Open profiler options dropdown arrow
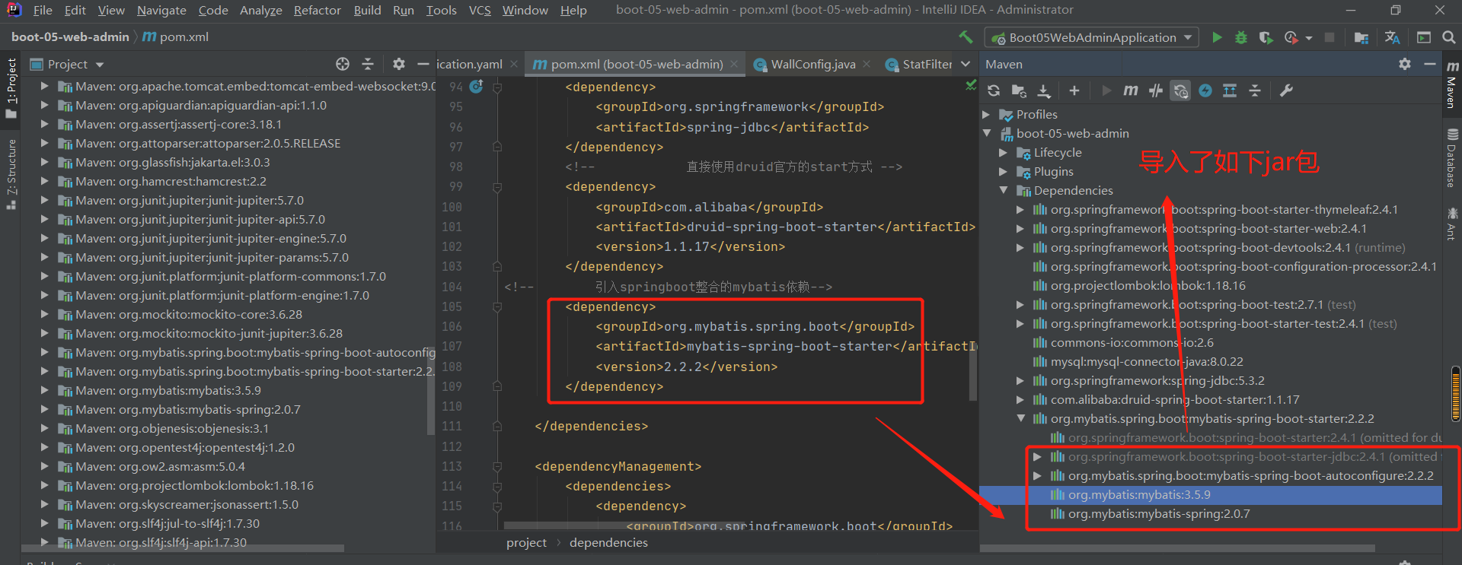1462x565 pixels. (1309, 38)
